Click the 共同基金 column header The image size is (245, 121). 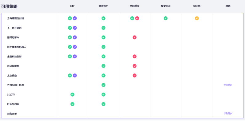coord(135,6)
